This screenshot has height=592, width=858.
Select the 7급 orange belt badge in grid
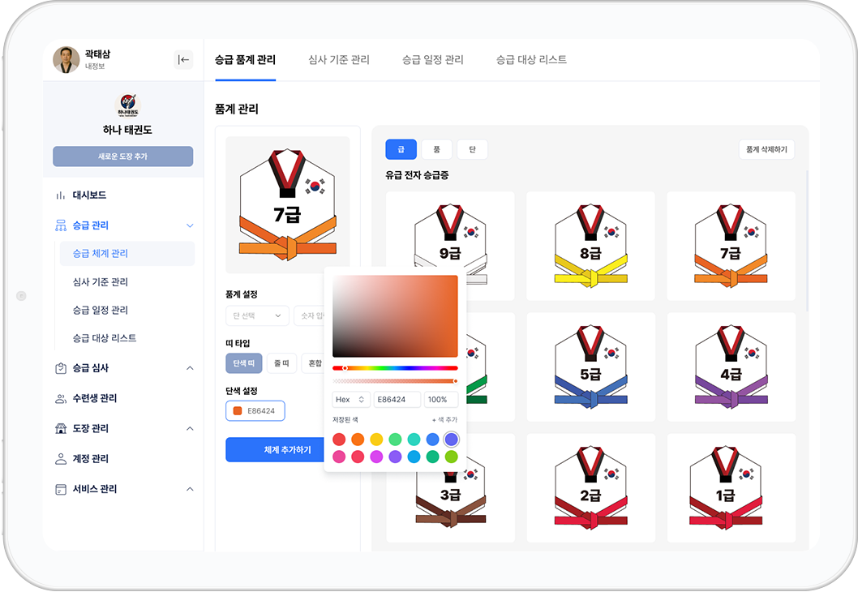(731, 246)
